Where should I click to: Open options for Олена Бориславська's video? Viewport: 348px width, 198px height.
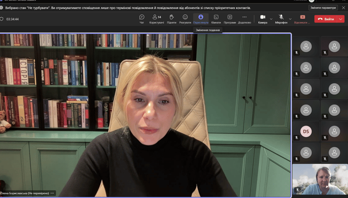pyautogui.click(x=52, y=193)
